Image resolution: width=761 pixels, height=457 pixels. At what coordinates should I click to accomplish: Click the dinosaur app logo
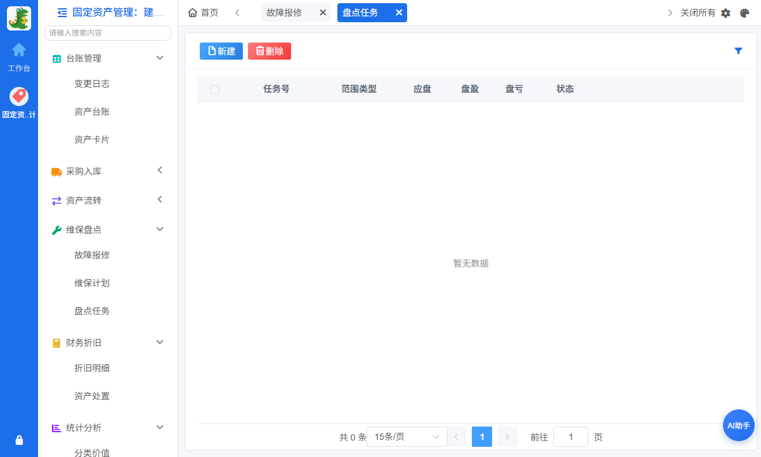[19, 18]
